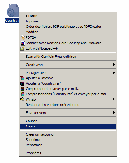129x163 pixels.
Task: Click the WinZip icon in the menu
Action: (22, 99)
